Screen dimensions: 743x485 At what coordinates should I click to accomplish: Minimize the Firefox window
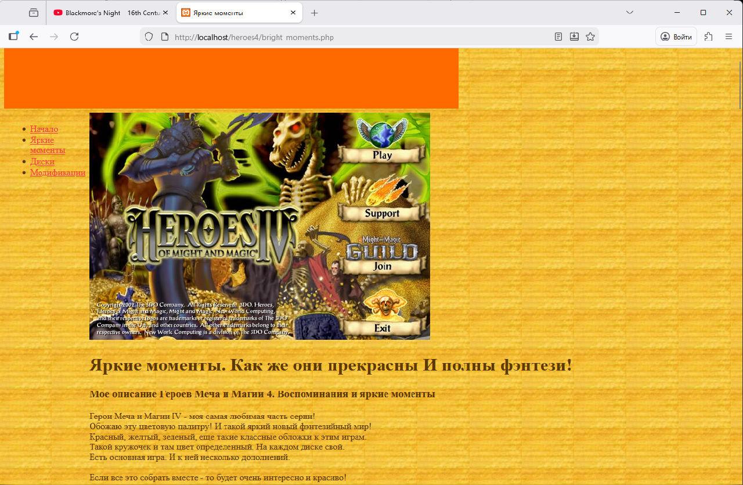[677, 13]
